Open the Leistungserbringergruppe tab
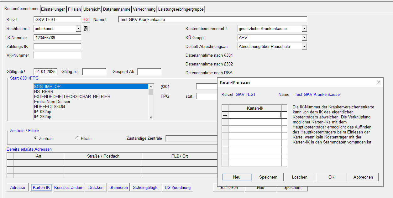 coord(181,9)
